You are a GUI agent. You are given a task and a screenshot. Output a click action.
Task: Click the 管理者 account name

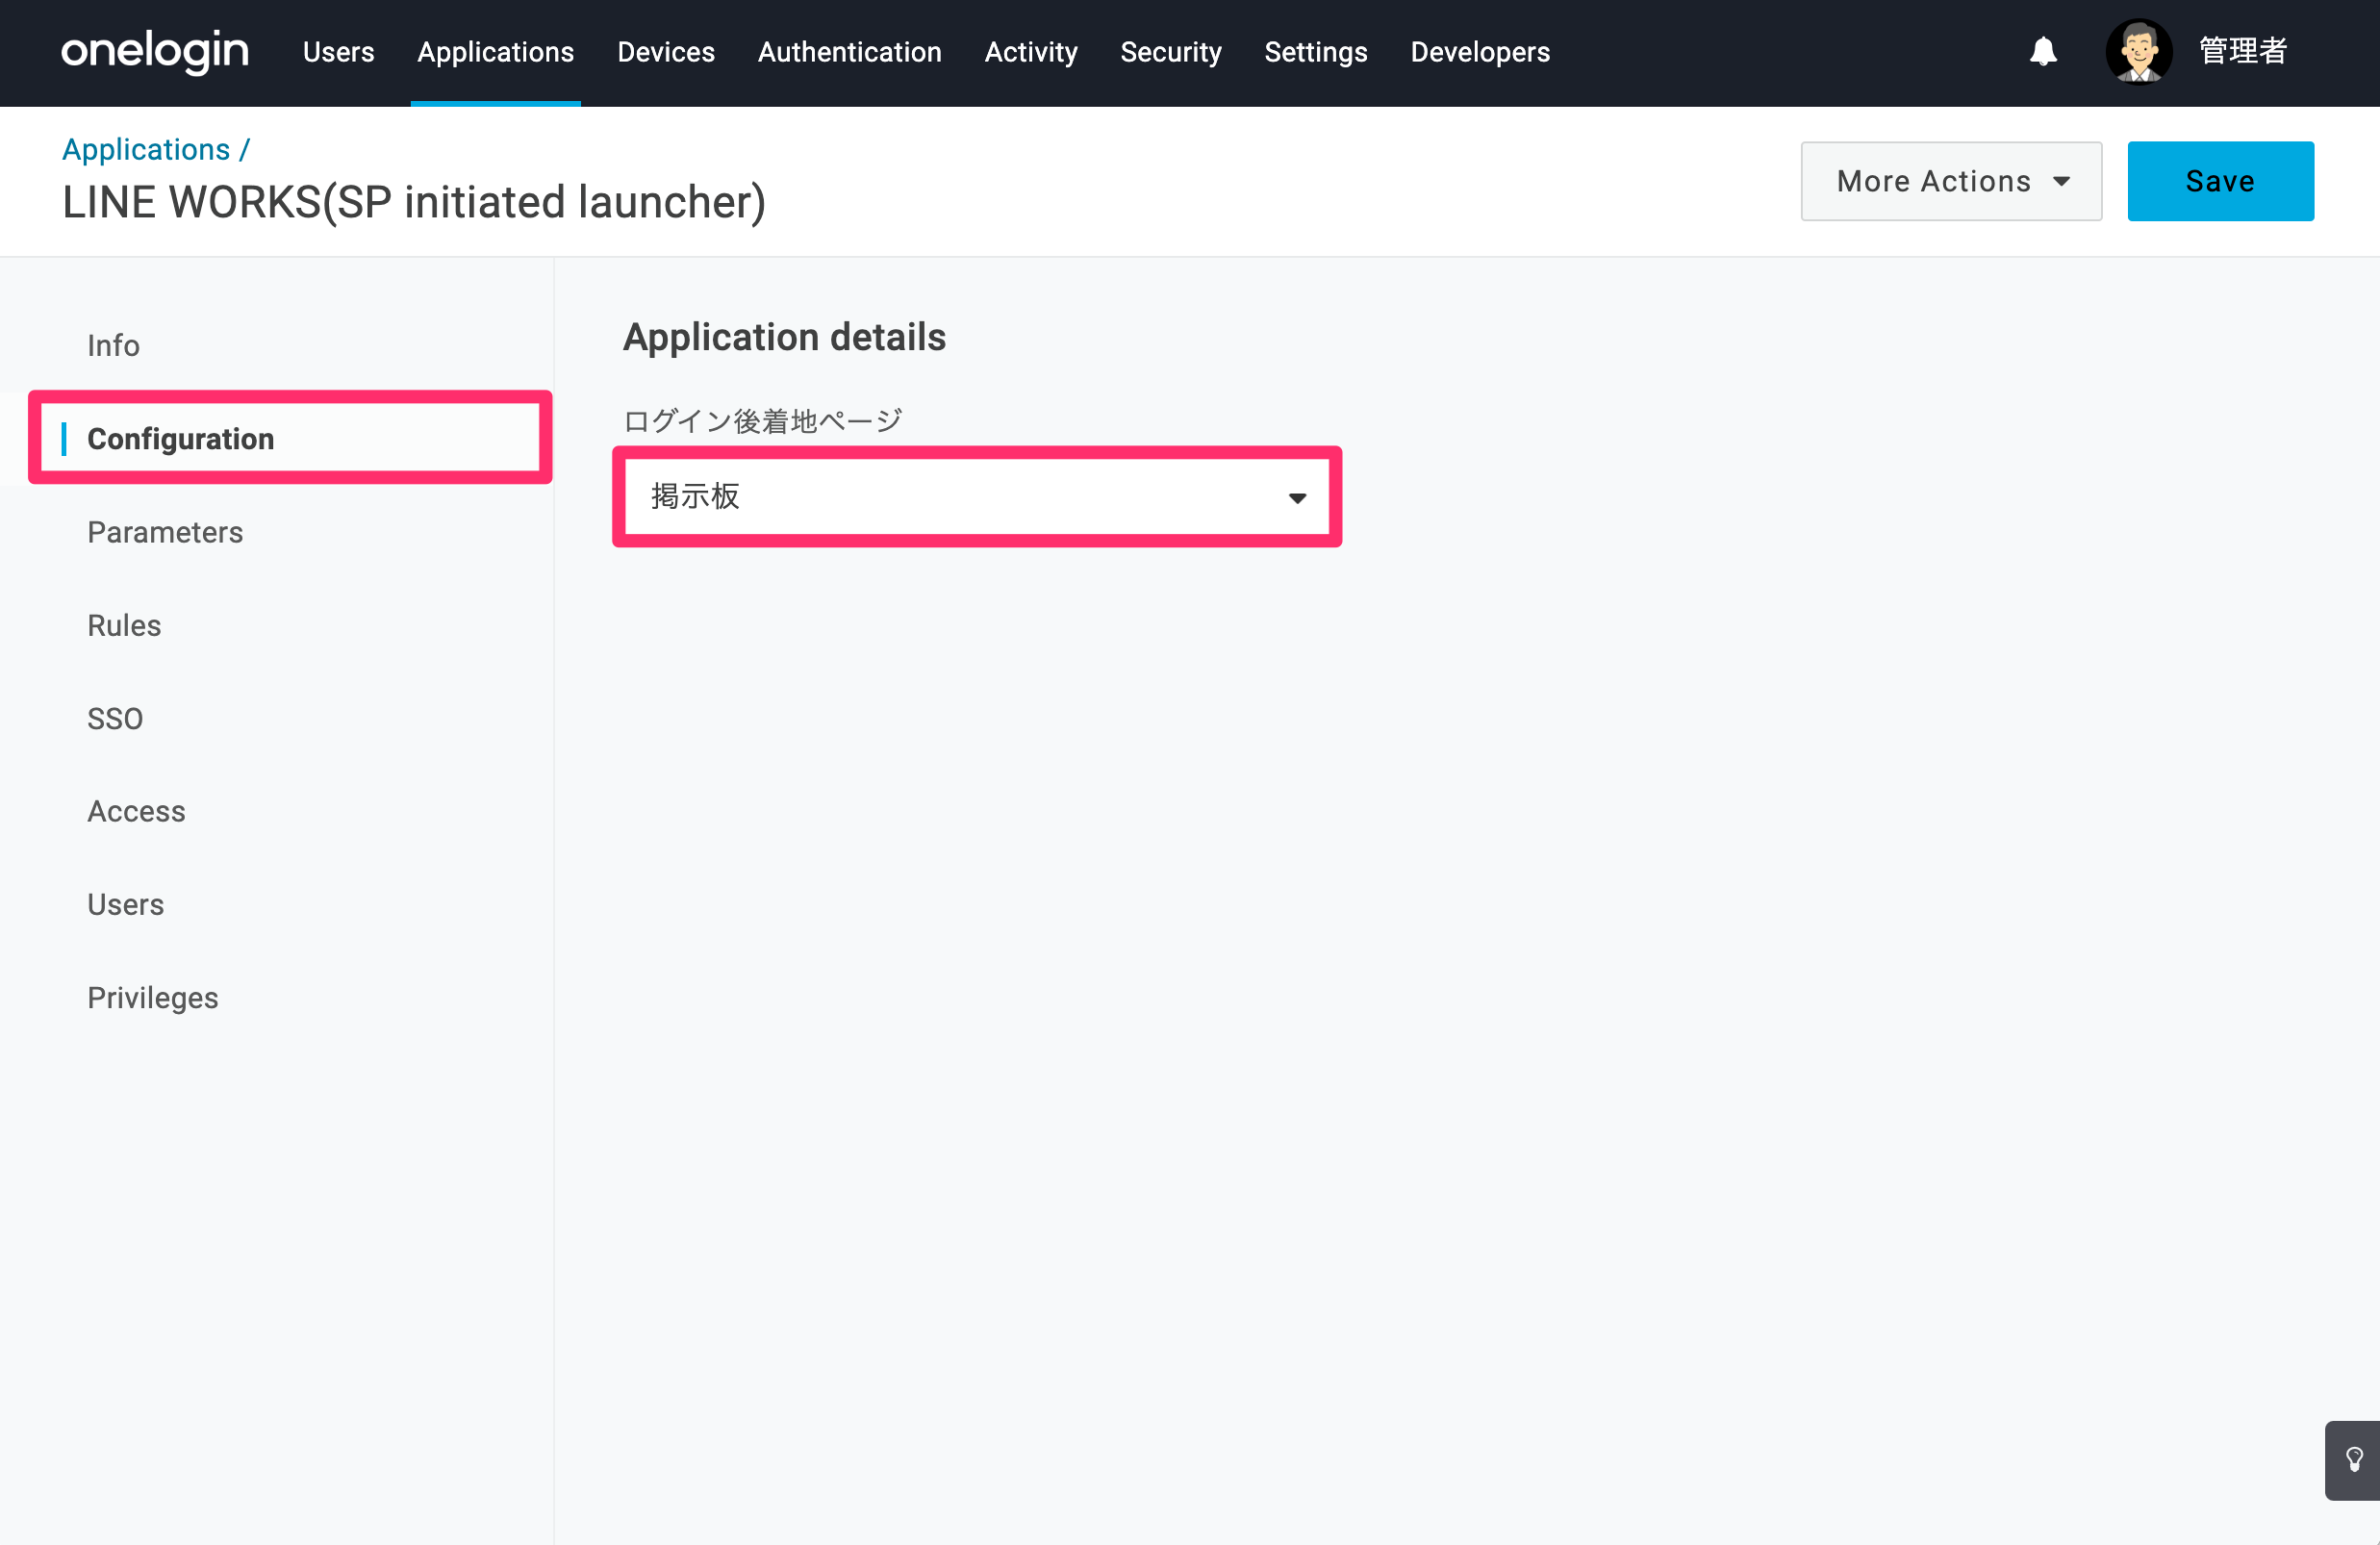2243,51
